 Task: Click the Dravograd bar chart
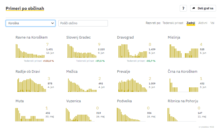point(131,50)
